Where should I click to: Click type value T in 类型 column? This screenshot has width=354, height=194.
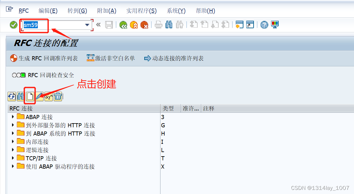click(163, 158)
